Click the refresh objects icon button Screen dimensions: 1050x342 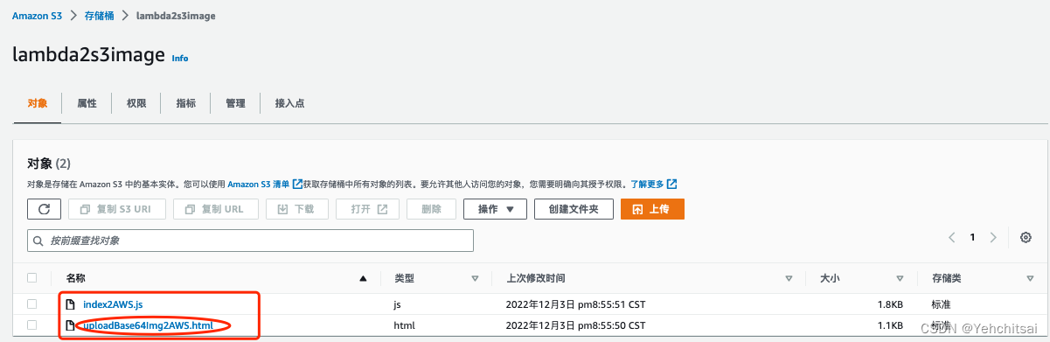coord(45,209)
